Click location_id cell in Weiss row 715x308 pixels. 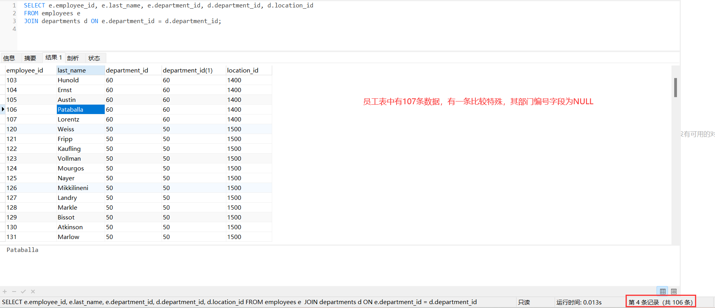tap(249, 129)
